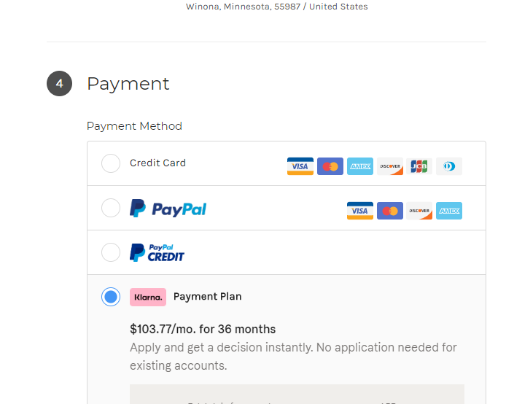Click the Mastercard icon in PayPal row

(390, 211)
